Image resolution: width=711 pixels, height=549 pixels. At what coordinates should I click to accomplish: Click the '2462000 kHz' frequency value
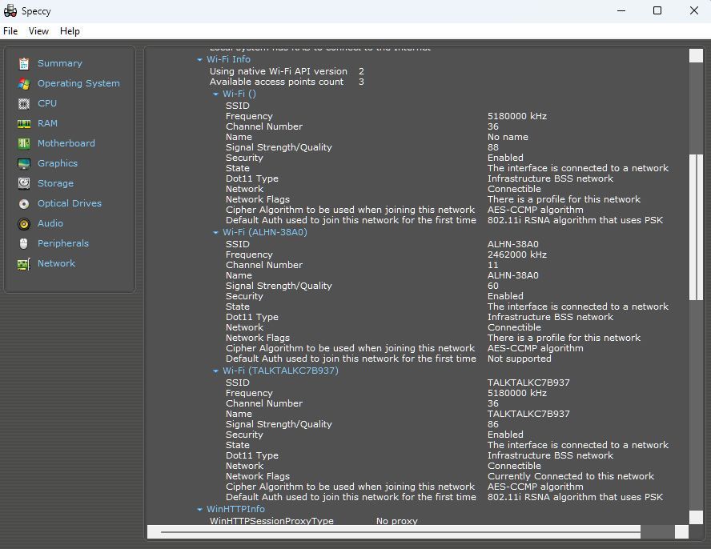tap(517, 254)
